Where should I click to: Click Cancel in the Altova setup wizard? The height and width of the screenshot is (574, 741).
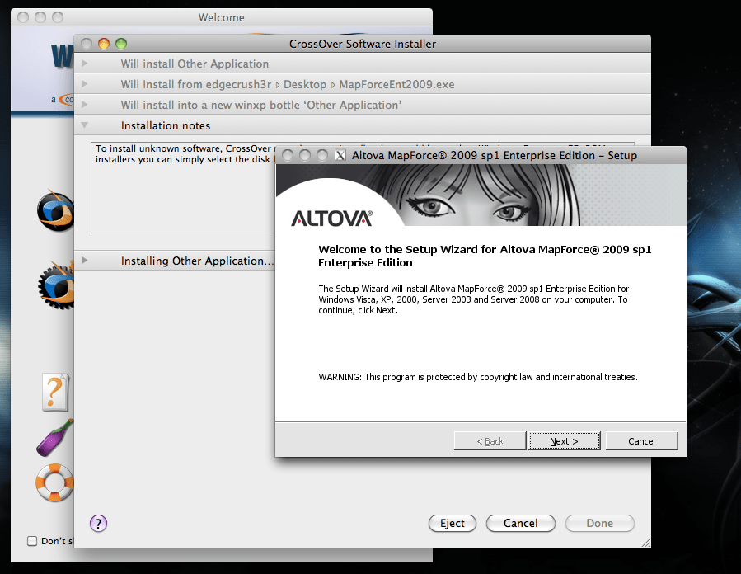coord(641,440)
